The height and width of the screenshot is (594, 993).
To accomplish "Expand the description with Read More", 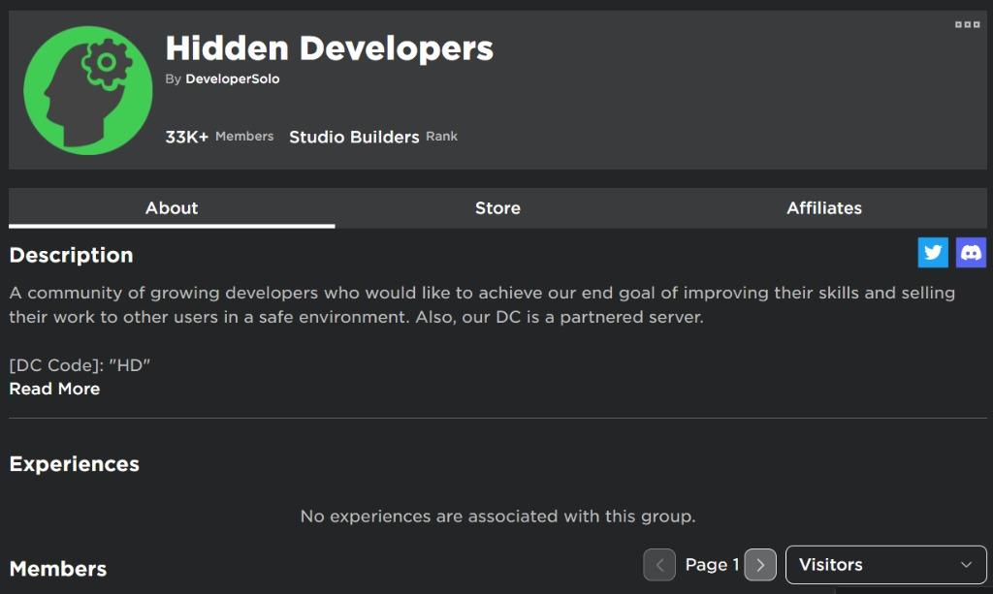I will coord(53,389).
